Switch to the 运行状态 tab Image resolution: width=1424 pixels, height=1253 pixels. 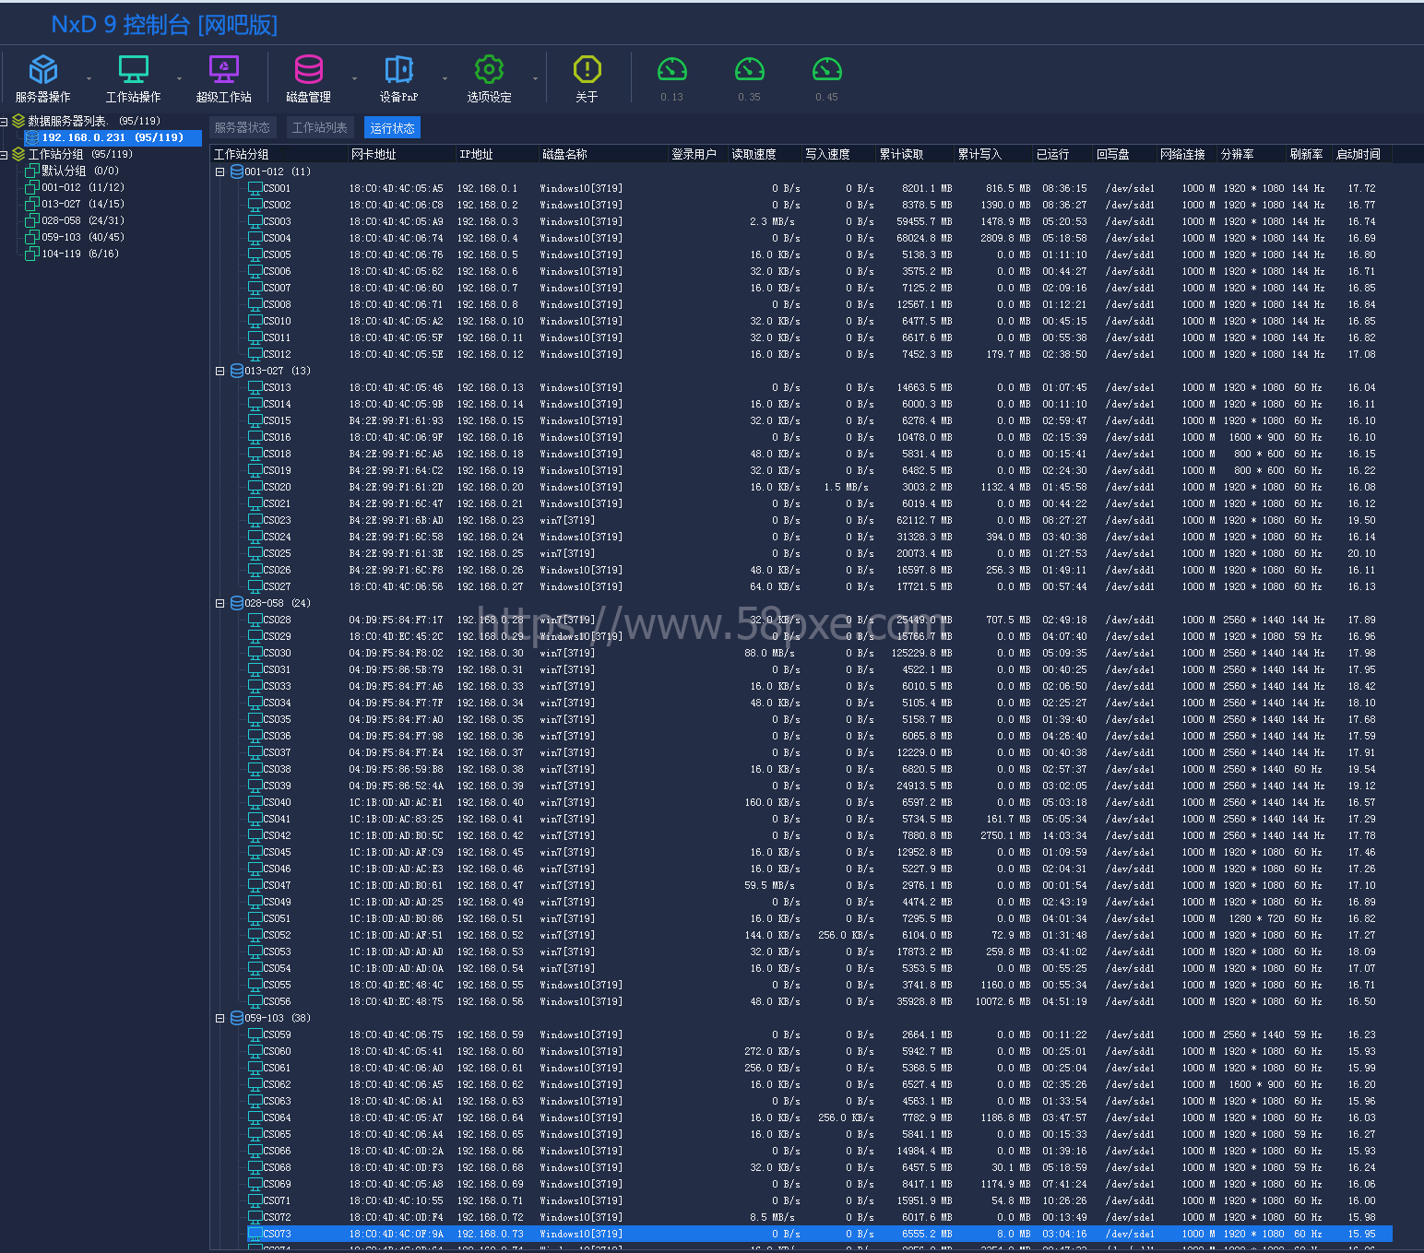click(x=393, y=127)
